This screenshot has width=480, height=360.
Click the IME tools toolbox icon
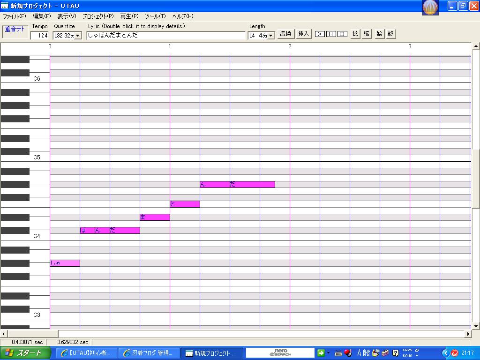tap(385, 353)
